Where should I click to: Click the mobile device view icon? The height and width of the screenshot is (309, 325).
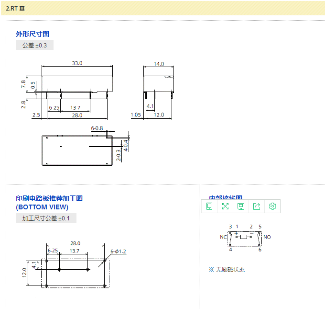209,206
